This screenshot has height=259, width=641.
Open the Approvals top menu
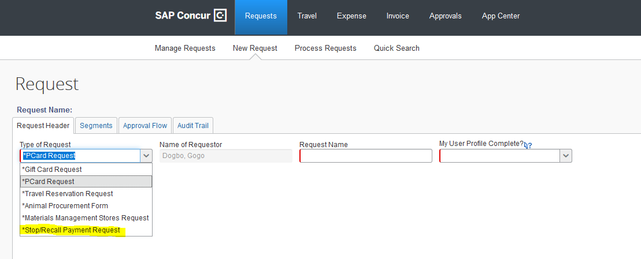coord(445,16)
